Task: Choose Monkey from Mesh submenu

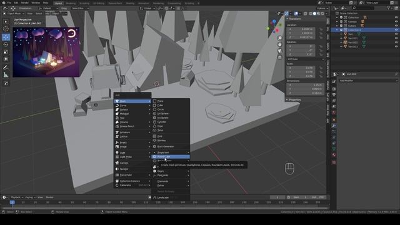Action: (x=171, y=141)
